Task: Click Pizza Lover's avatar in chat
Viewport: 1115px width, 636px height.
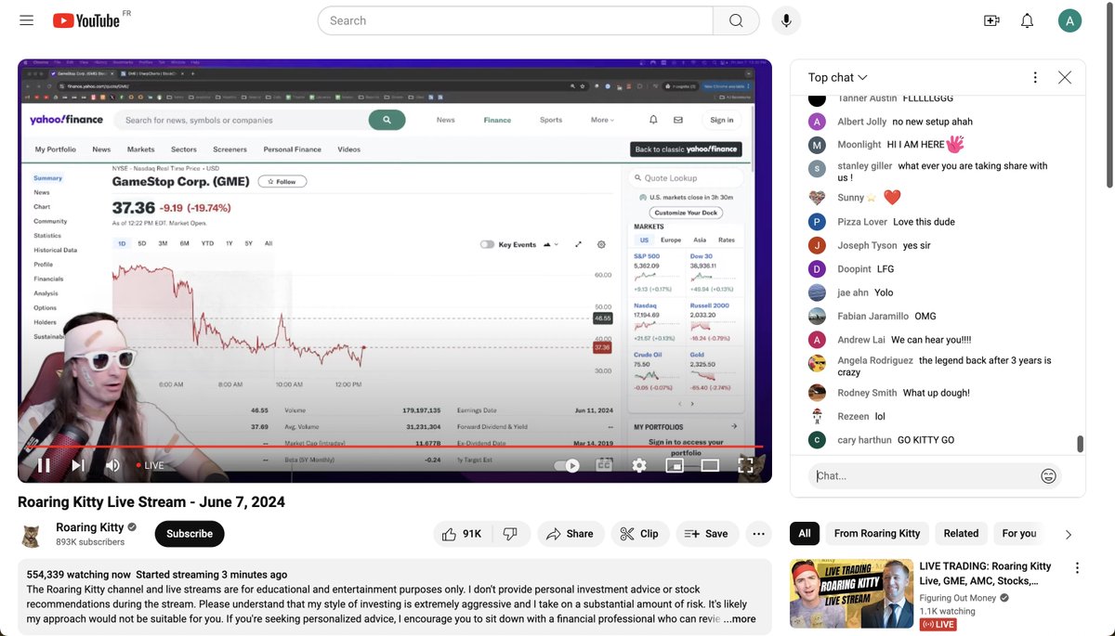Action: 817,222
